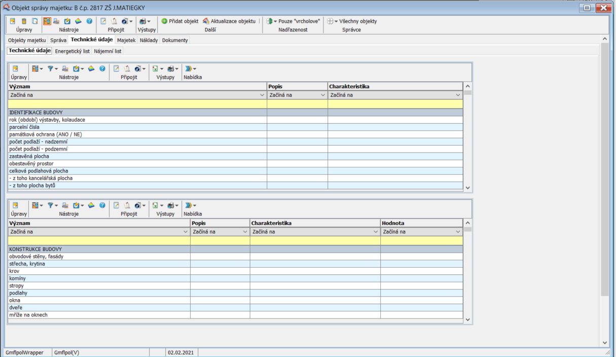Click the trash delete icon in top toolbar

click(x=24, y=21)
